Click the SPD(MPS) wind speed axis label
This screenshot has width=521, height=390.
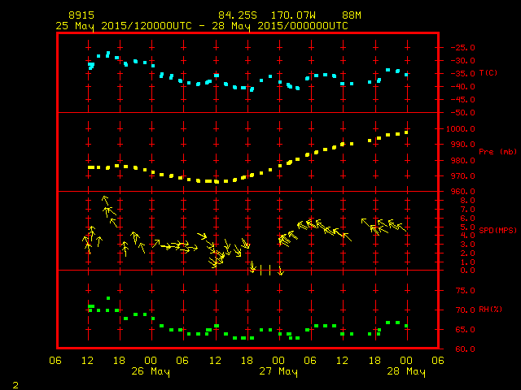point(497,230)
